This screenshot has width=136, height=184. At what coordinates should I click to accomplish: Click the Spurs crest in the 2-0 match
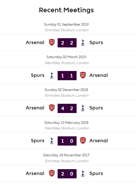83,173
